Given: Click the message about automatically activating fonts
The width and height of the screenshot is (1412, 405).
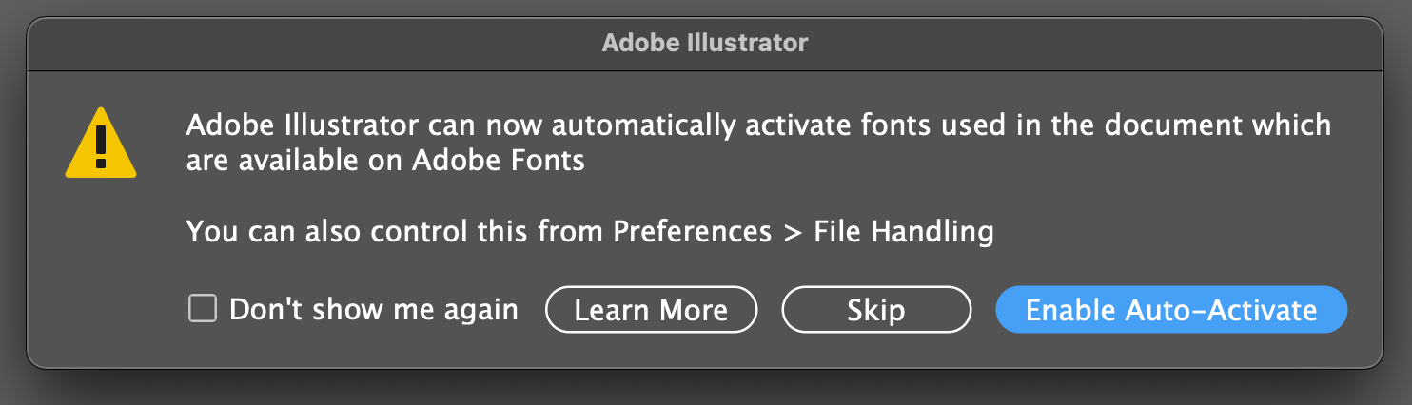Looking at the screenshot, I should click(758, 143).
